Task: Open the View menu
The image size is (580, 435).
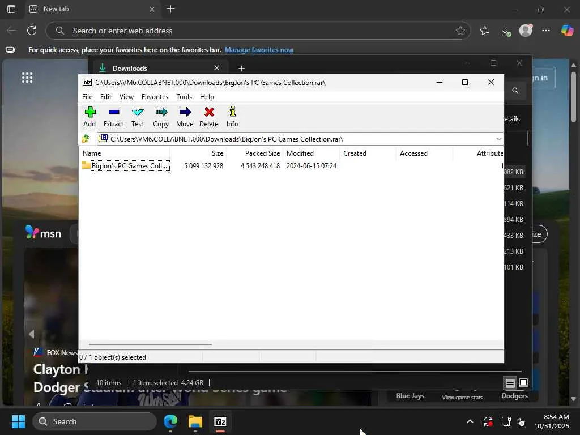Action: tap(126, 96)
